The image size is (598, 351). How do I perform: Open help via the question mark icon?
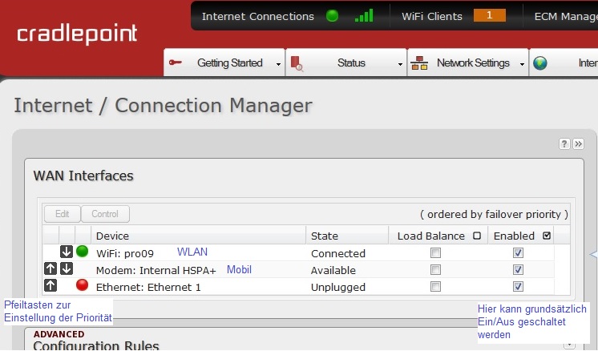(564, 143)
